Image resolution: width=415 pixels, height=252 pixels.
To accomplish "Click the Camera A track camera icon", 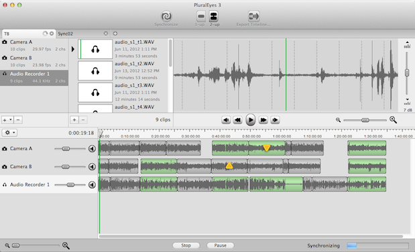I will [x=5, y=149].
